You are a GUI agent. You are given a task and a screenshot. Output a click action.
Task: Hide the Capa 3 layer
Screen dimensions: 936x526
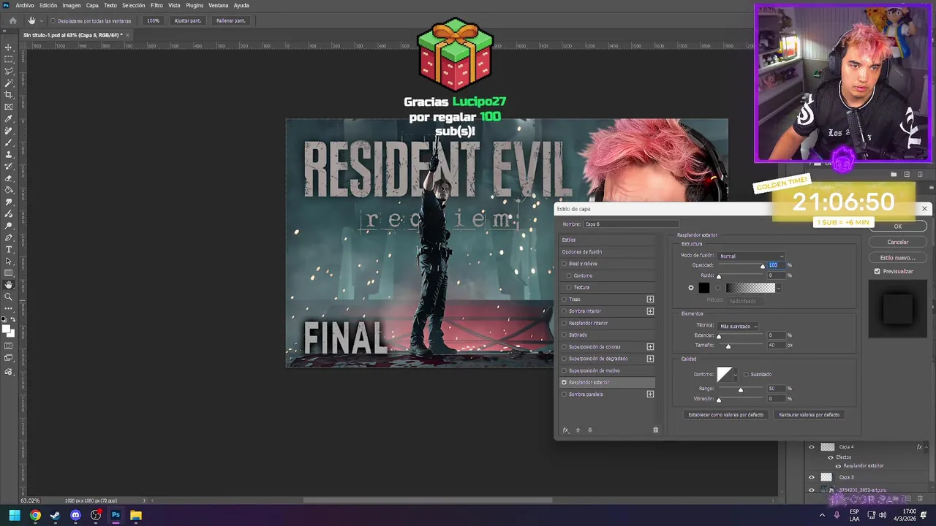coord(811,477)
